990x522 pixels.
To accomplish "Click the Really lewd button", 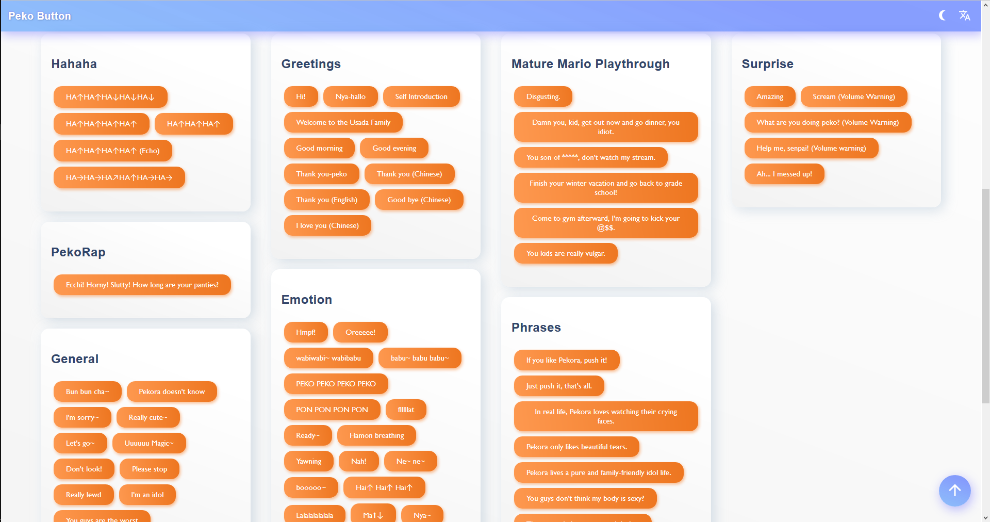I will [x=84, y=495].
